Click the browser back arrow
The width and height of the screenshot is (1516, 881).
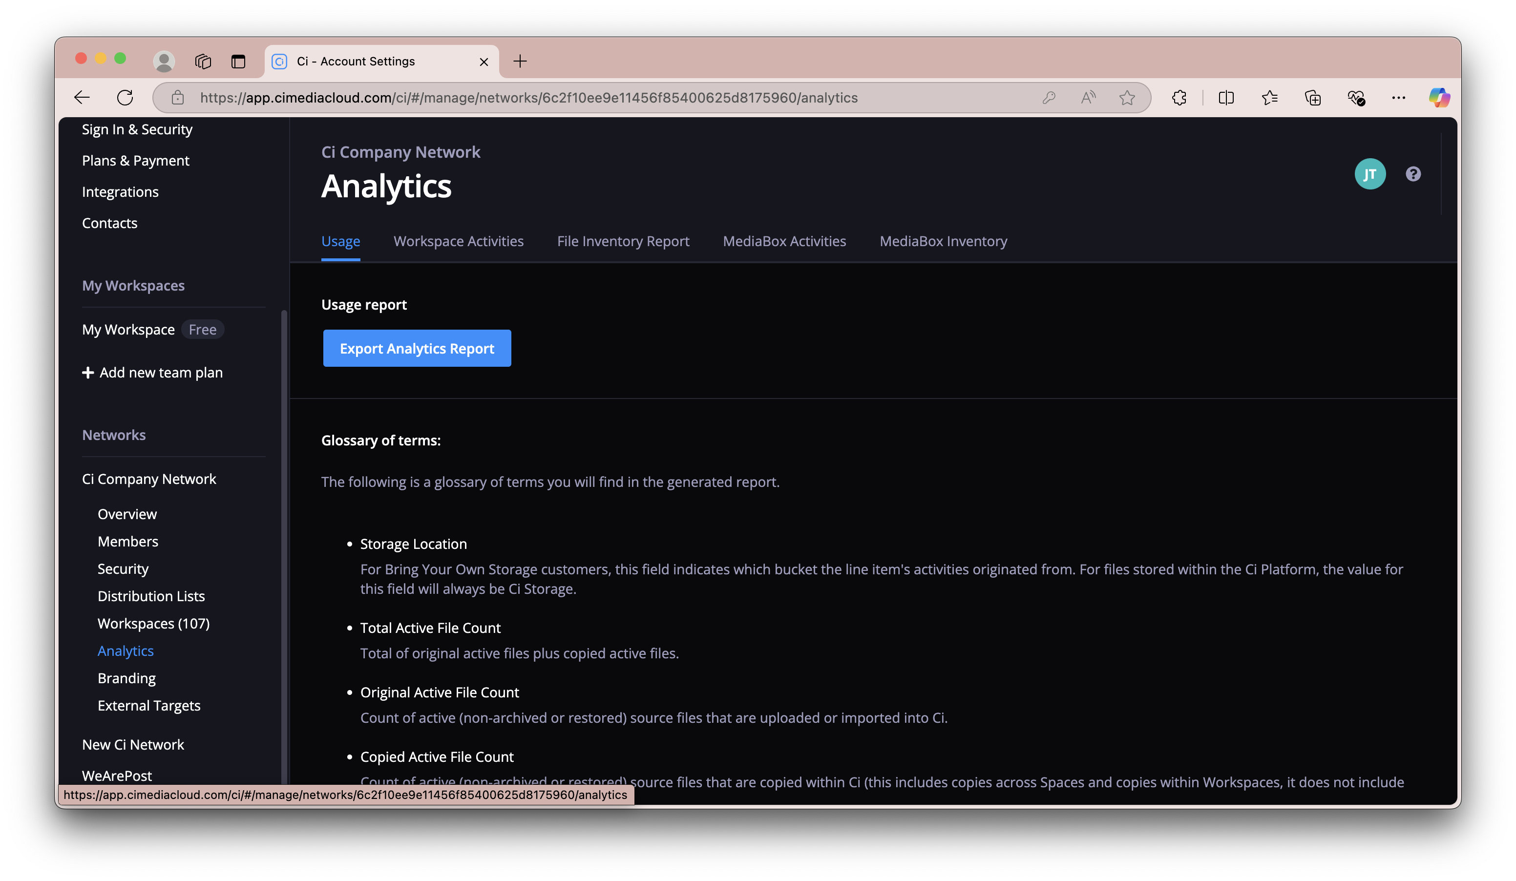pos(82,97)
